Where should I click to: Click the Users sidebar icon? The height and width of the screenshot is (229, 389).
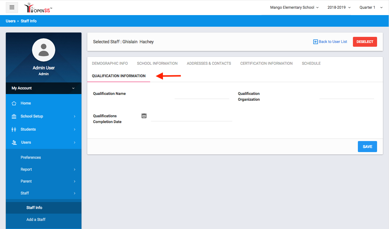14,143
